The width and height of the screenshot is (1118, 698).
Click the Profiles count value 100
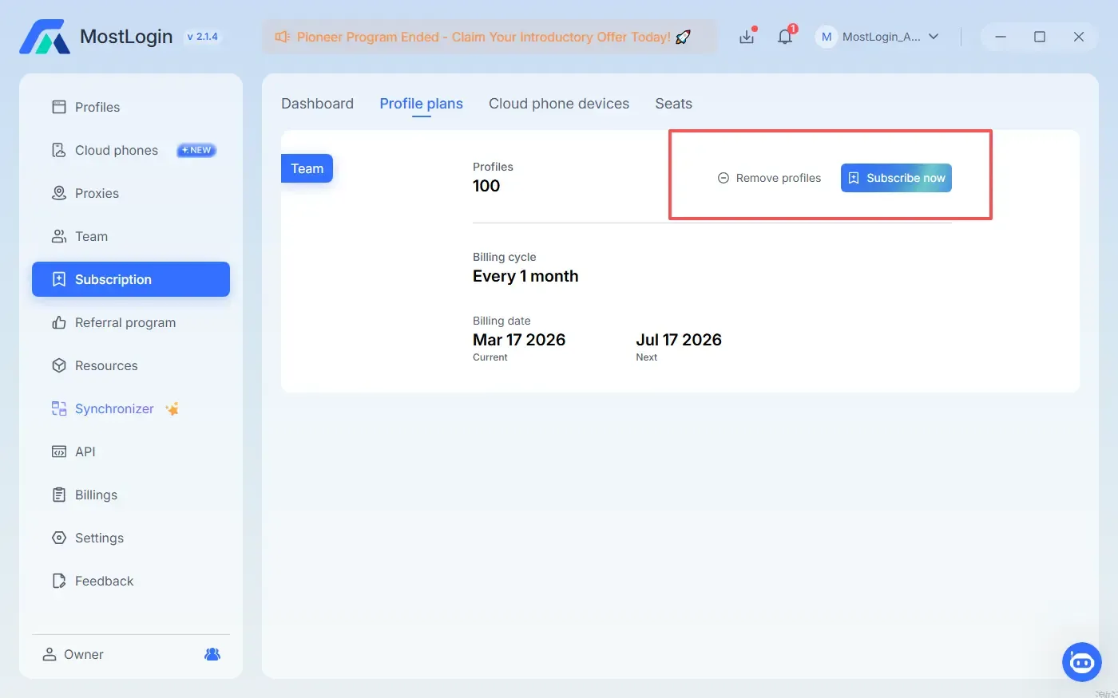click(486, 186)
